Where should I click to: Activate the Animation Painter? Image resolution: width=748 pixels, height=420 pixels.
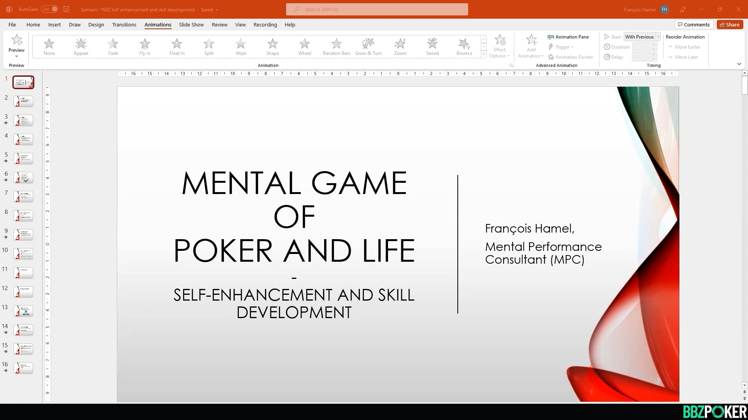tap(571, 57)
